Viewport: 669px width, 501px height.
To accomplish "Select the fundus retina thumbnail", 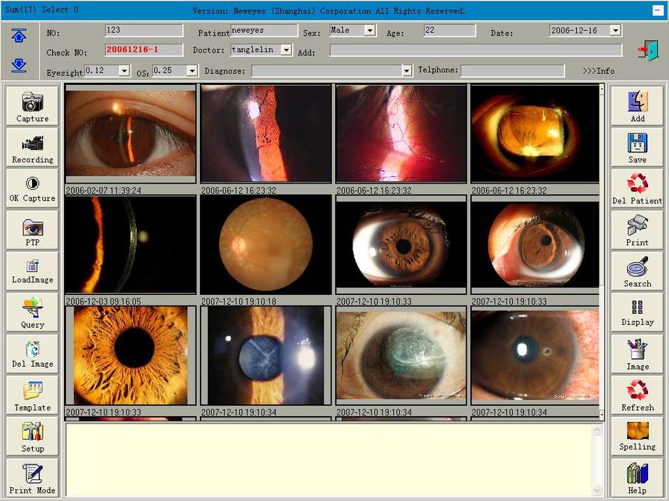I will click(x=266, y=244).
